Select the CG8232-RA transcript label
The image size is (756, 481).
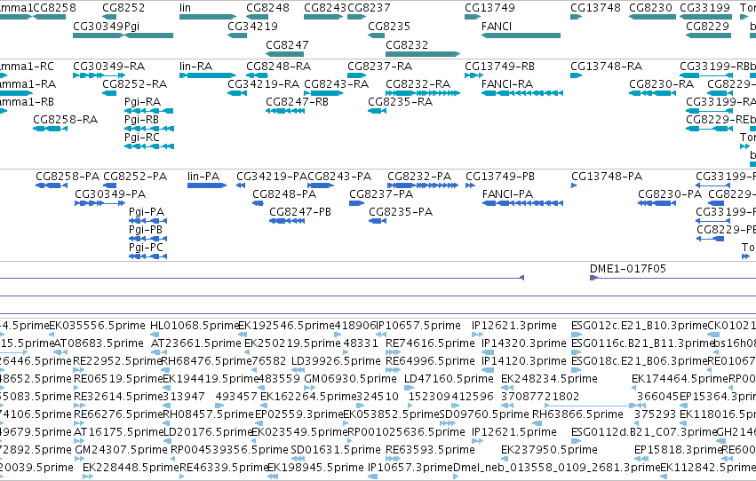(x=418, y=83)
